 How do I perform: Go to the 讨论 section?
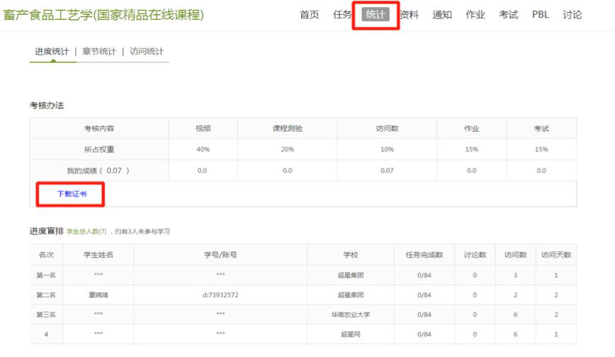coord(572,15)
